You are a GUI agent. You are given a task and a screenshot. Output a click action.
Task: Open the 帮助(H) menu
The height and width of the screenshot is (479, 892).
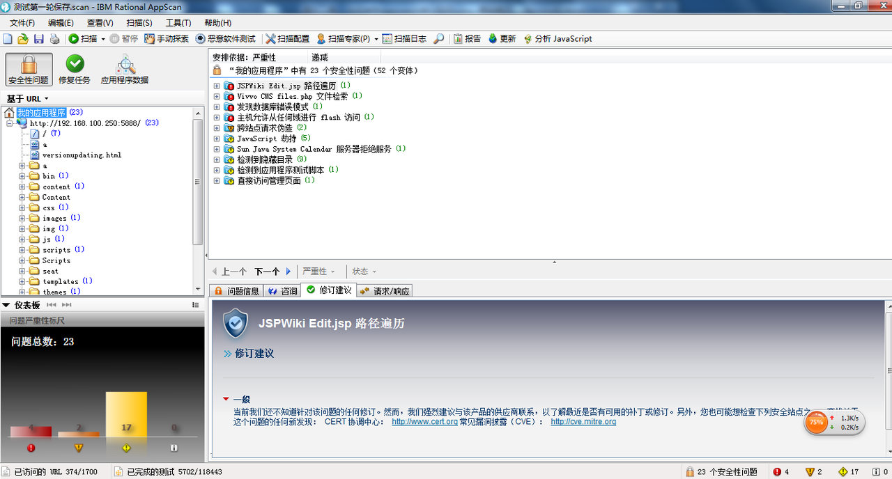217,23
